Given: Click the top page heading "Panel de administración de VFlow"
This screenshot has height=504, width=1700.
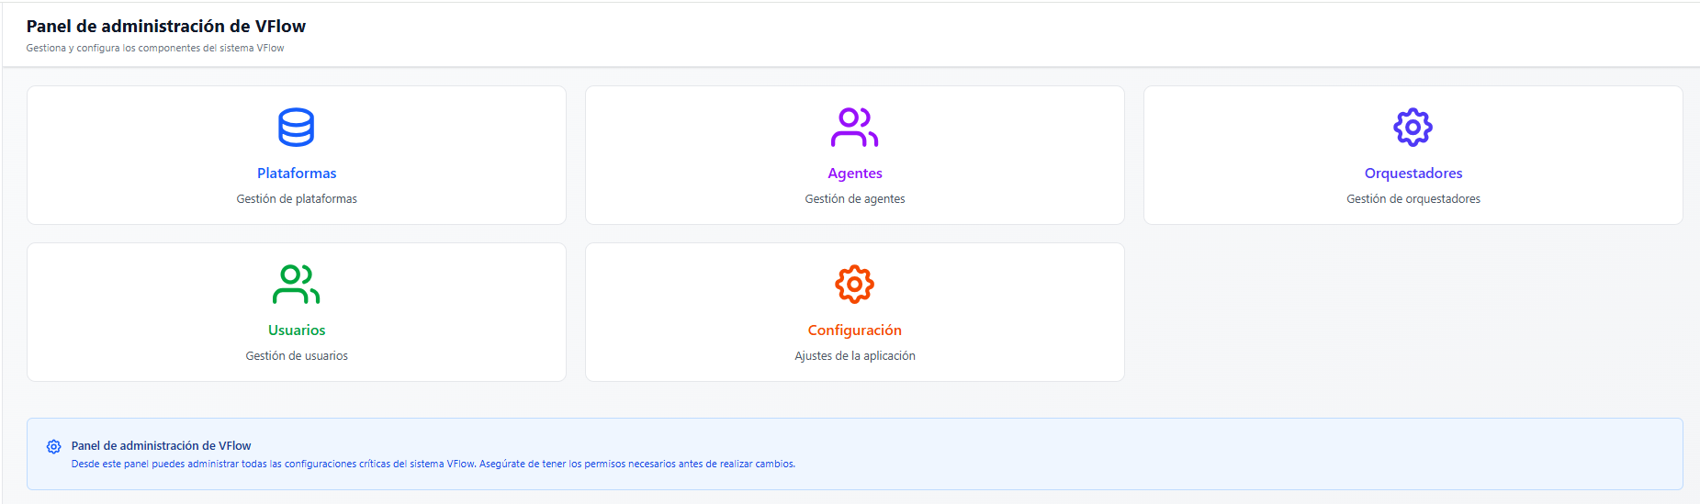Looking at the screenshot, I should tap(166, 27).
